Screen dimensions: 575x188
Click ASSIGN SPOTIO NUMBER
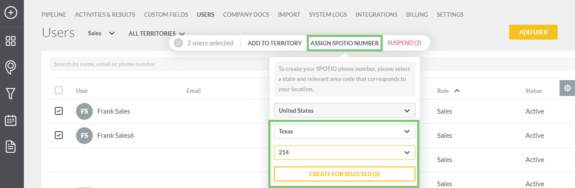(345, 43)
